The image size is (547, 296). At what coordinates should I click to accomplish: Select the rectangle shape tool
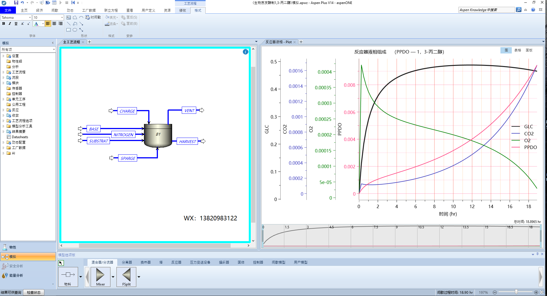tap(69, 30)
